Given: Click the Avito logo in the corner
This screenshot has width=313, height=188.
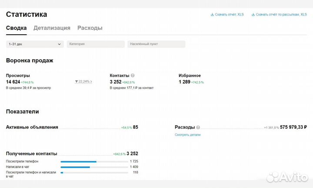Looking at the screenshot, I should click(287, 177).
